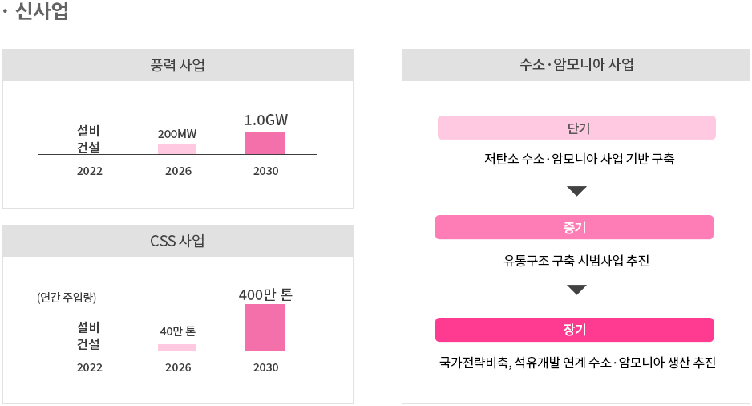Click the 2030 label in CSS chart

265,367
